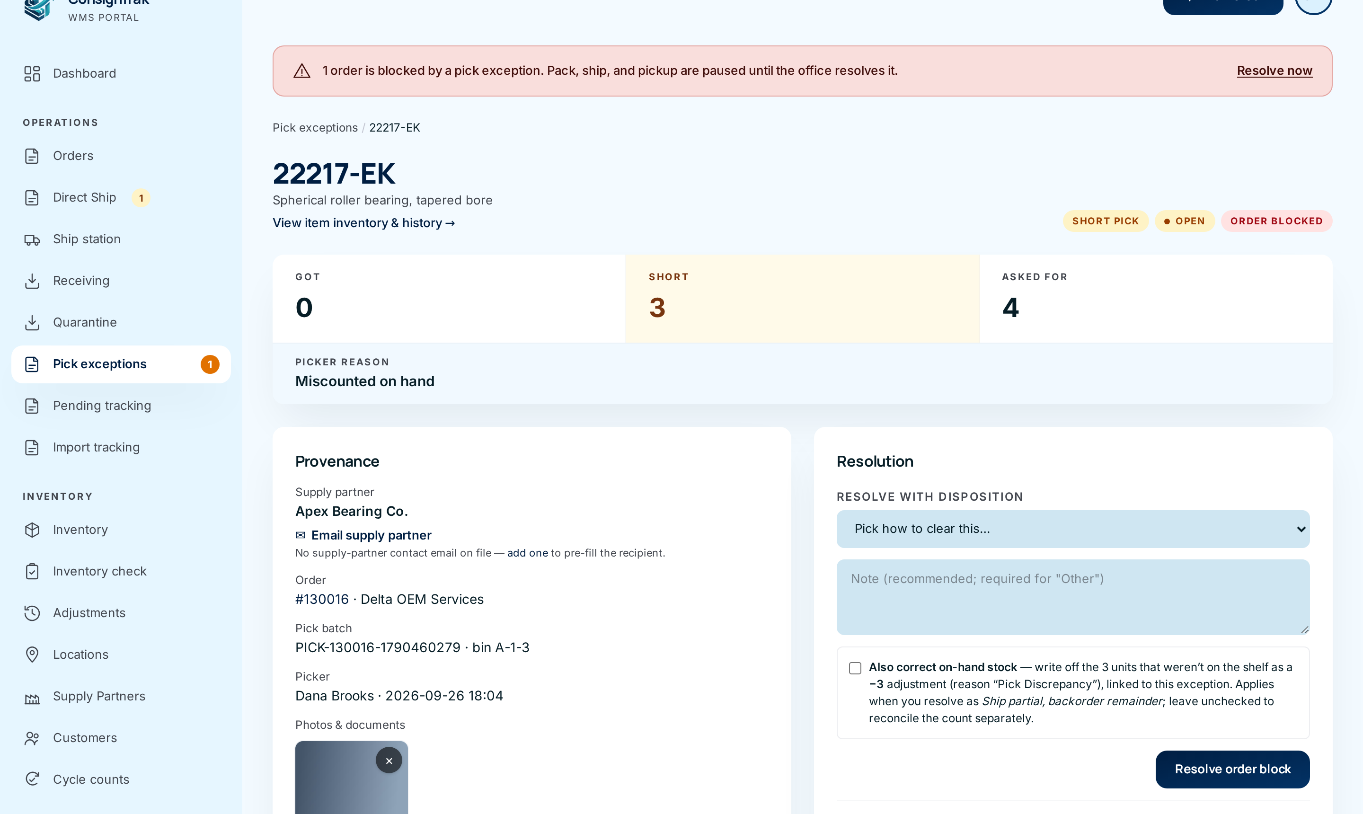This screenshot has height=814, width=1363.
Task: Navigate to Ship station
Action: pos(121,239)
